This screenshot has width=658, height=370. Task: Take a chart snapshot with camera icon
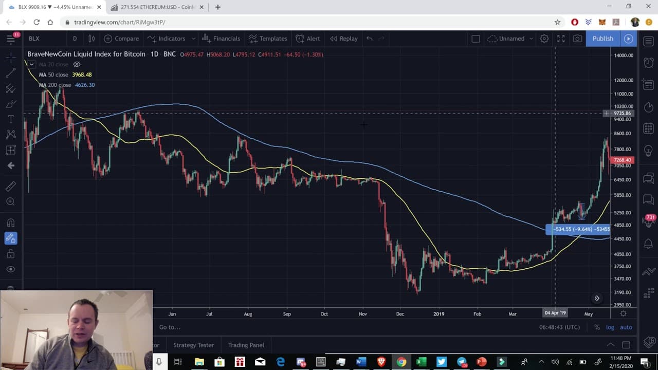tap(577, 39)
